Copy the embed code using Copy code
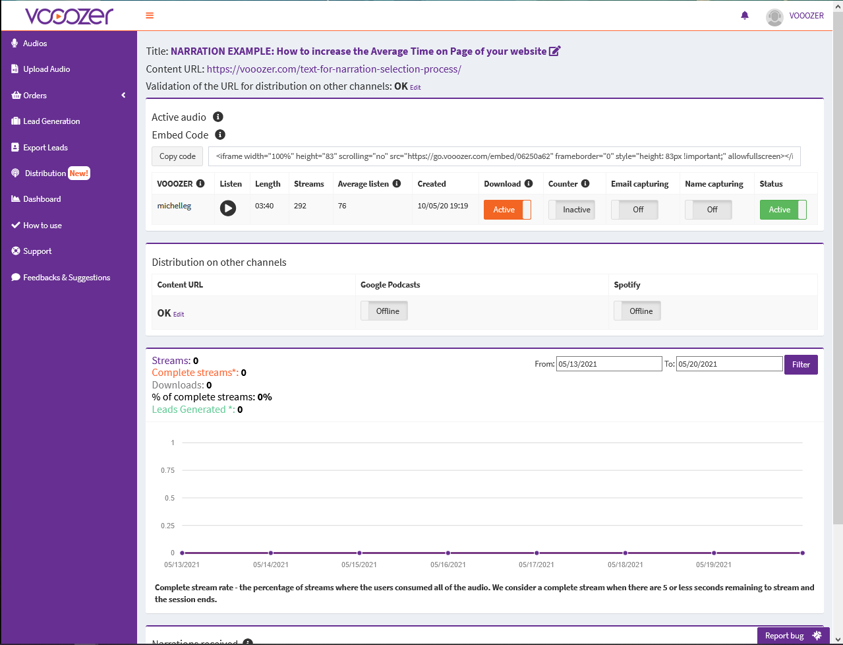 click(177, 156)
